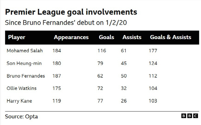Click Harry Kane's 103 total value
The height and width of the screenshot is (125, 201).
(x=153, y=101)
